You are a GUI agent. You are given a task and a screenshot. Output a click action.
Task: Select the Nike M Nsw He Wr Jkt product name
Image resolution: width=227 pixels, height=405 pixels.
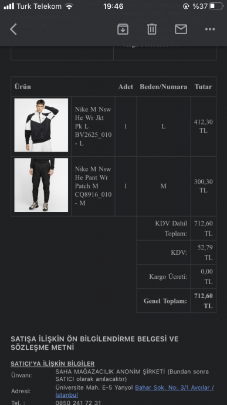click(93, 126)
